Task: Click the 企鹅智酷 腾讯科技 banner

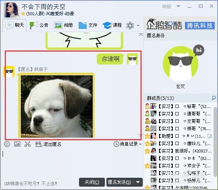Action: pyautogui.click(x=181, y=24)
